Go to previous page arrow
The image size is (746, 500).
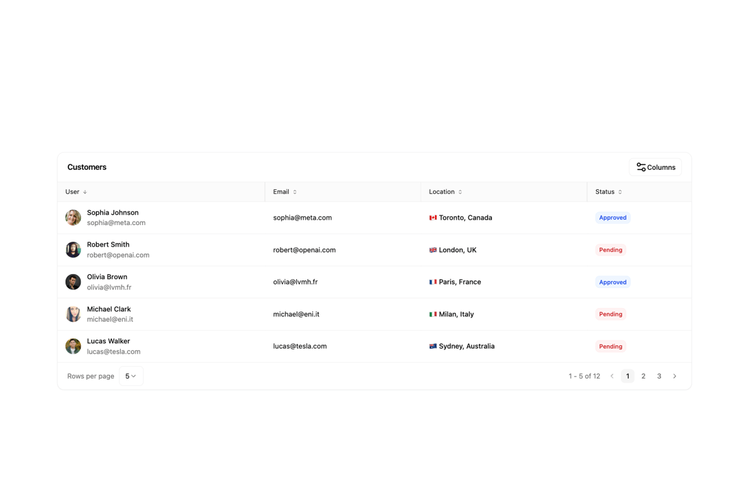point(612,376)
